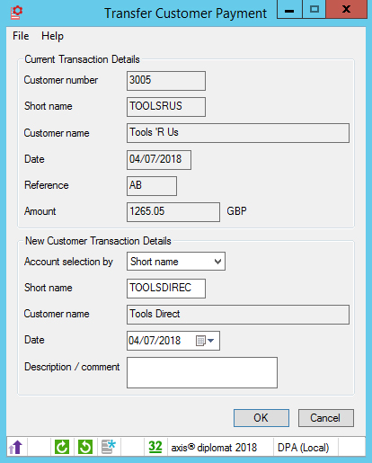Open the Help menu
This screenshot has width=372, height=463.
point(52,36)
